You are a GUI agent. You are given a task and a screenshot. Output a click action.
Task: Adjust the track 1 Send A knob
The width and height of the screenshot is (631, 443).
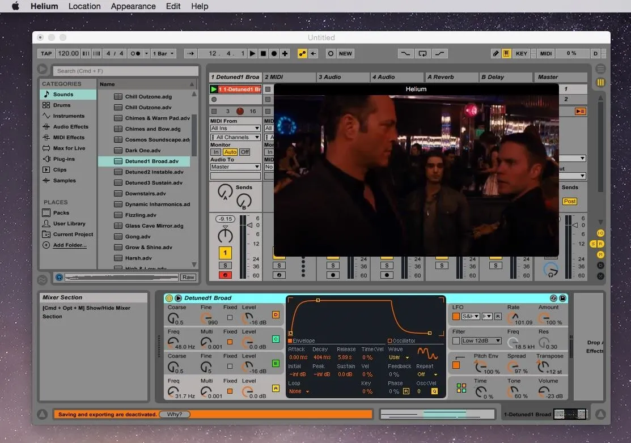[225, 191]
